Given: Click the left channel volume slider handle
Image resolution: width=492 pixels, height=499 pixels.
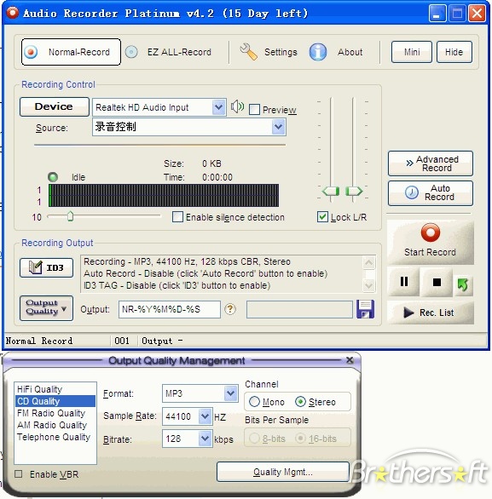Looking at the screenshot, I should point(331,192).
